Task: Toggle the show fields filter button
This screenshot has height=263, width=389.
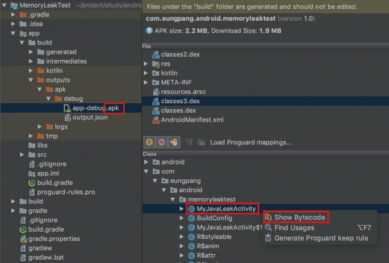Action: coord(150,142)
